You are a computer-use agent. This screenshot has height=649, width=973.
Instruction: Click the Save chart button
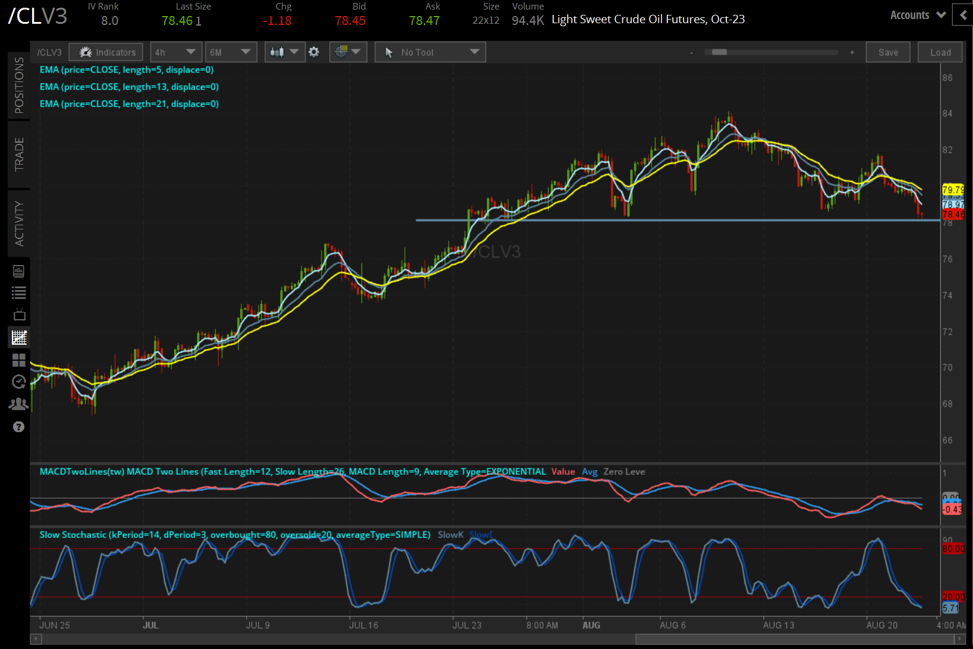[x=887, y=52]
